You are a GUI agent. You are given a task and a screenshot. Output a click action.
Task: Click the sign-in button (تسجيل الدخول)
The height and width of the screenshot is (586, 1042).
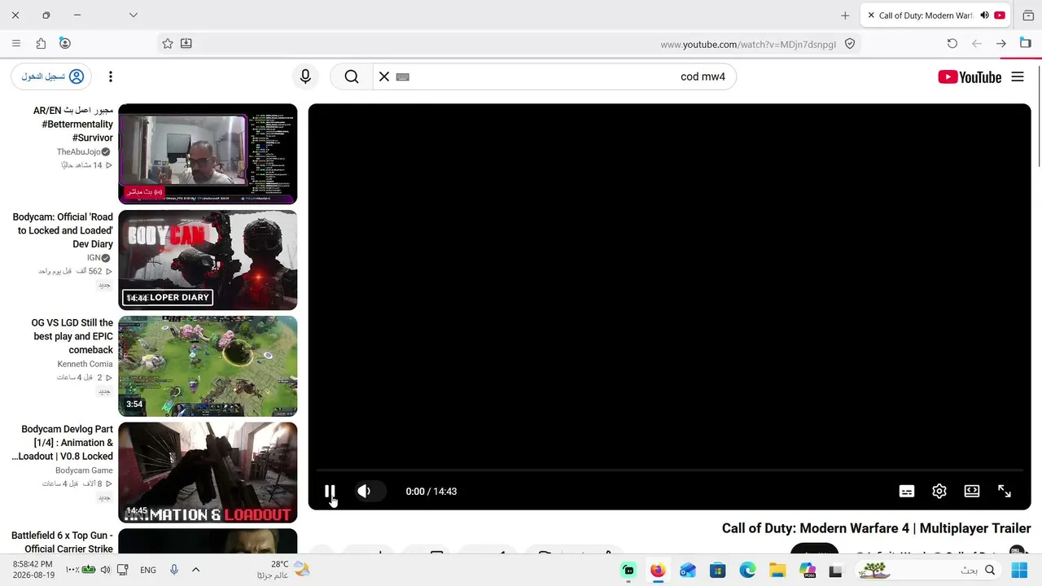[x=51, y=77]
